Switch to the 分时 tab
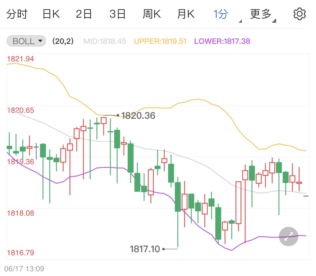 [x=17, y=14]
